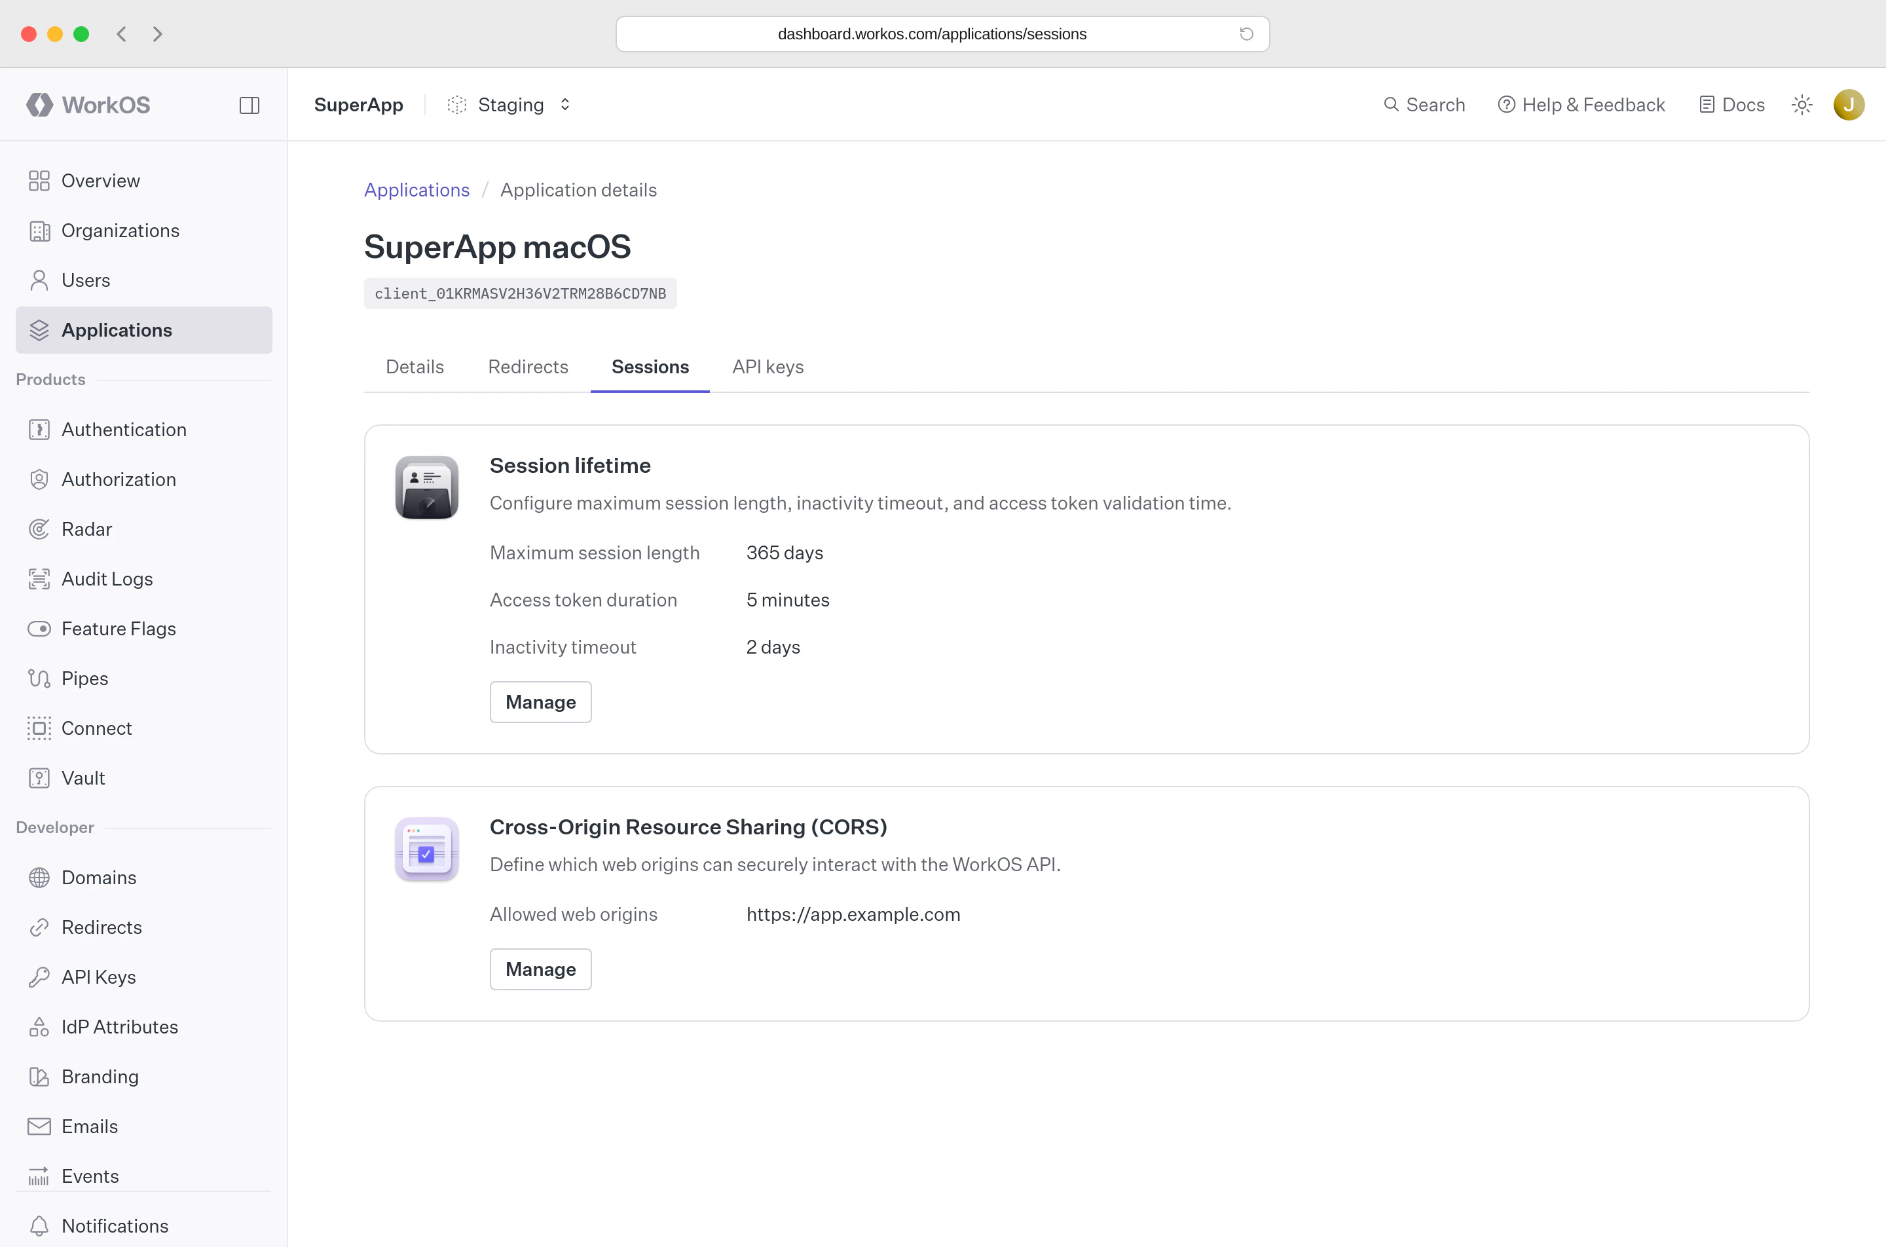Click the Domains globe icon

39,877
